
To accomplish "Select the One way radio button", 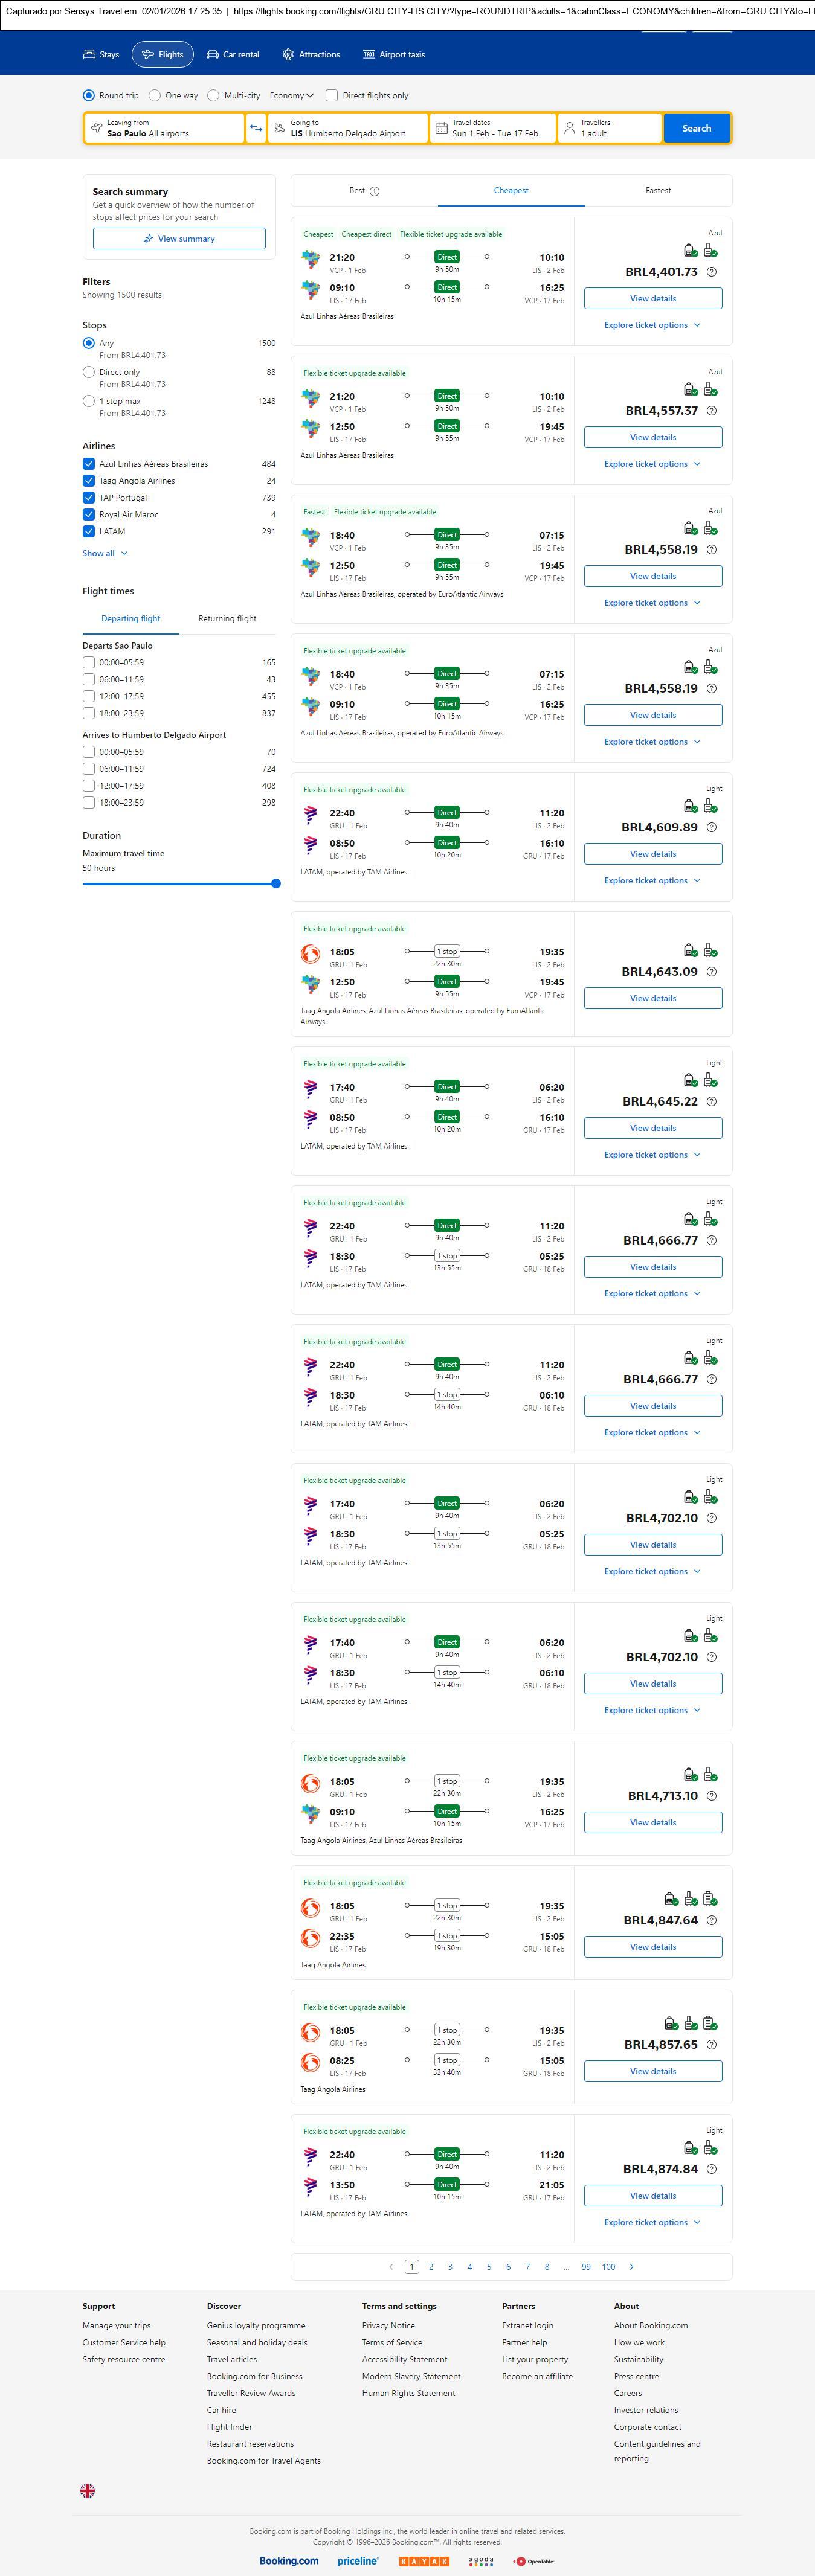I will click(155, 96).
